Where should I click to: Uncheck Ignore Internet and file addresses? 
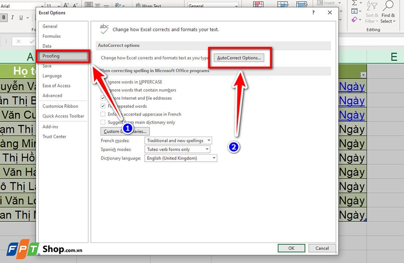click(103, 98)
